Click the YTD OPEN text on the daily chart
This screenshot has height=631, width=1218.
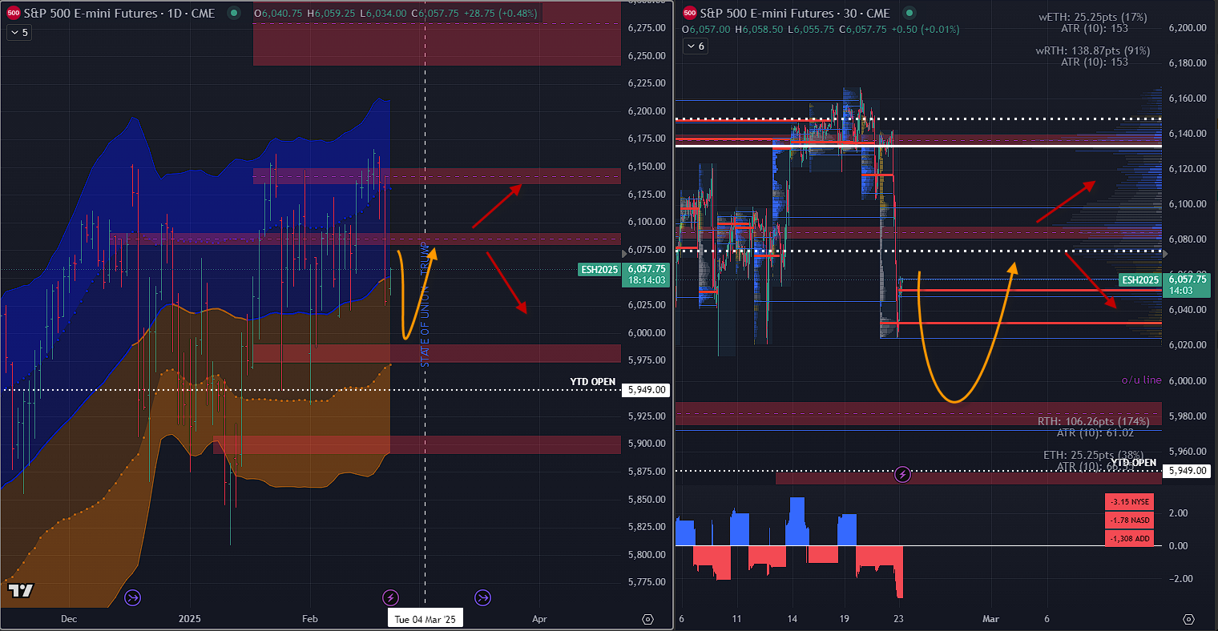coord(592,382)
